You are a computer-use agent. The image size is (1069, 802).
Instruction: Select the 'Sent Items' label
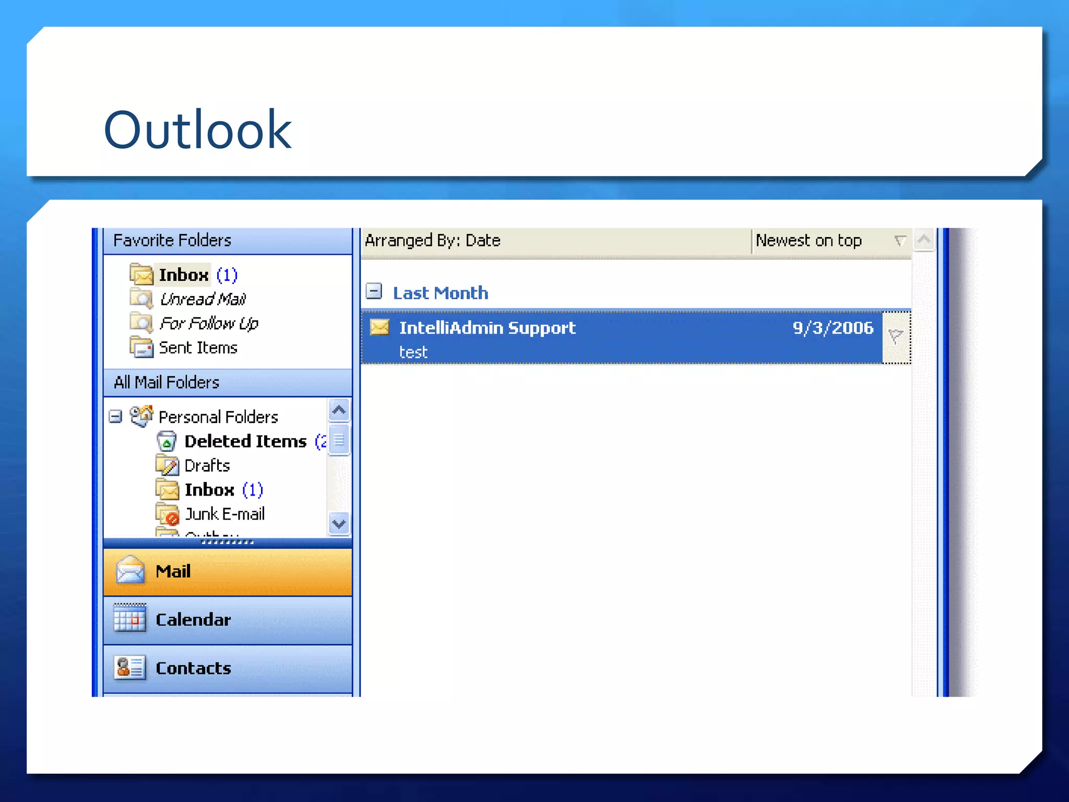click(x=198, y=348)
